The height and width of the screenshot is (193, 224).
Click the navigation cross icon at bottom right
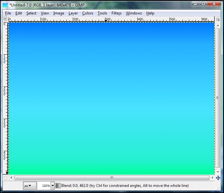pyautogui.click(x=218, y=178)
